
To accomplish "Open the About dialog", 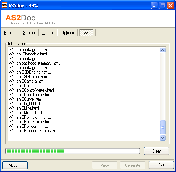I will (x=15, y=165).
